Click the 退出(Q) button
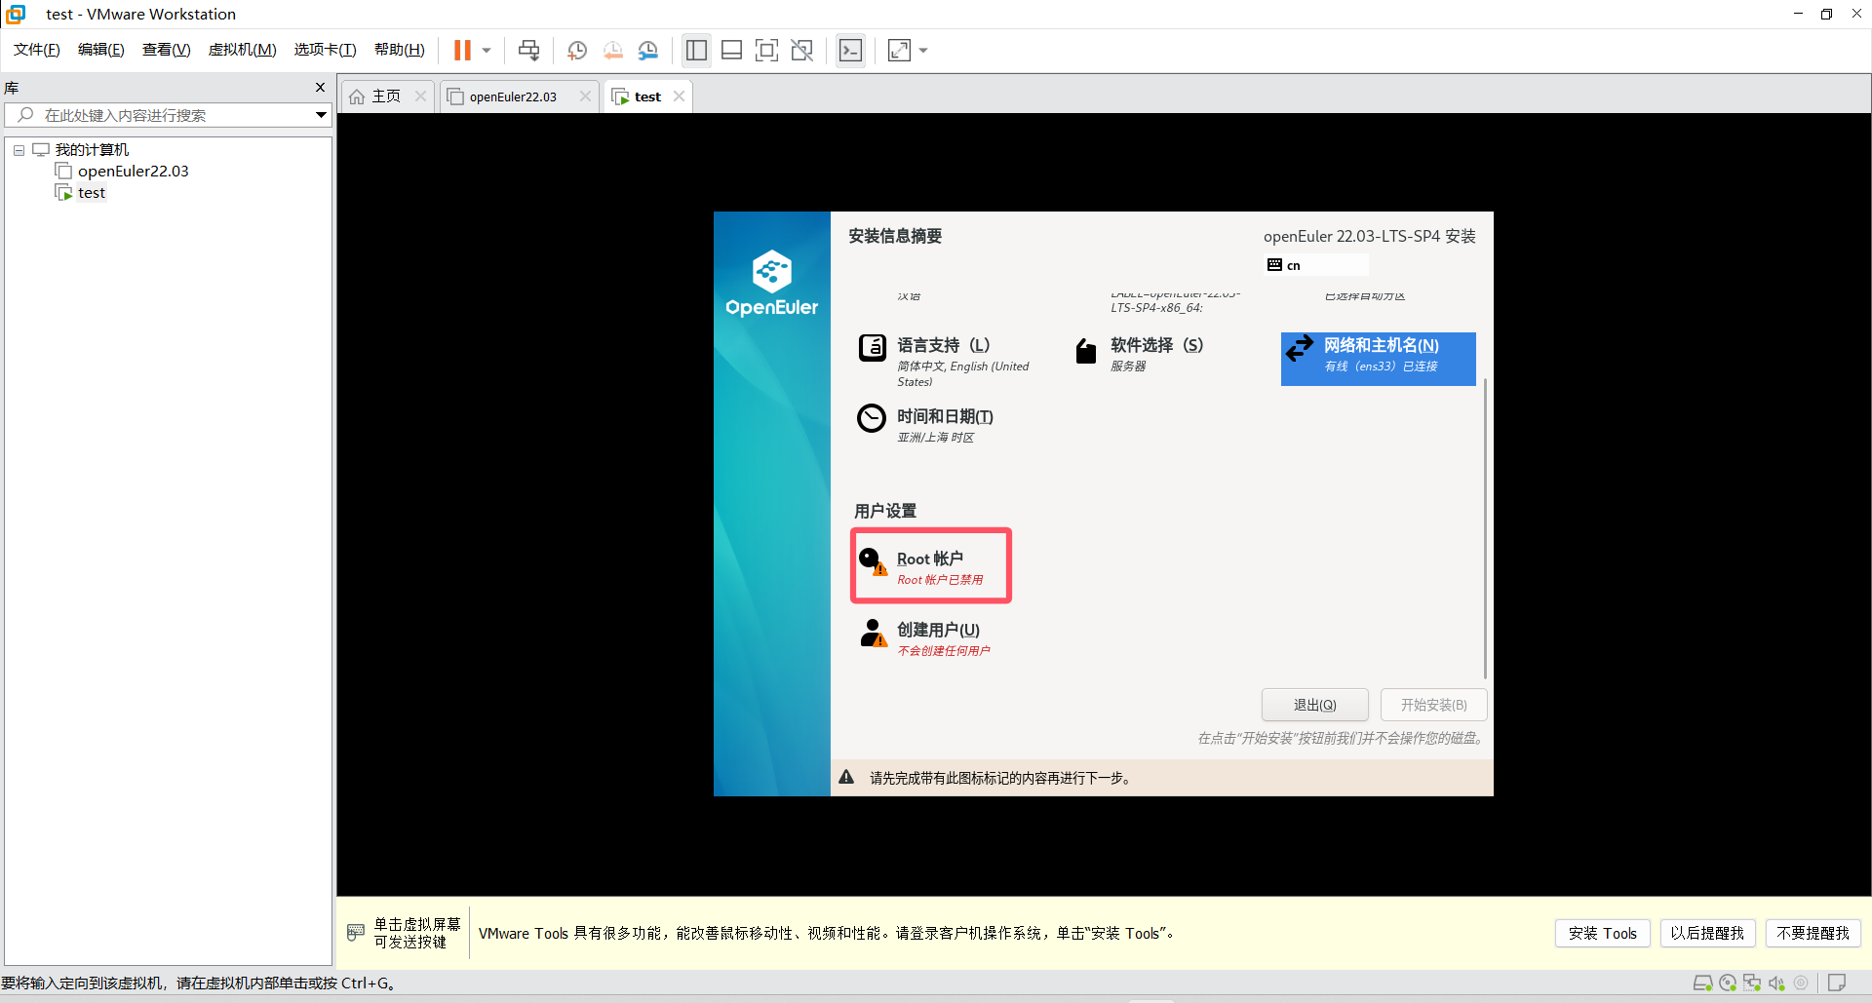Viewport: 1872px width, 1003px height. [1314, 705]
